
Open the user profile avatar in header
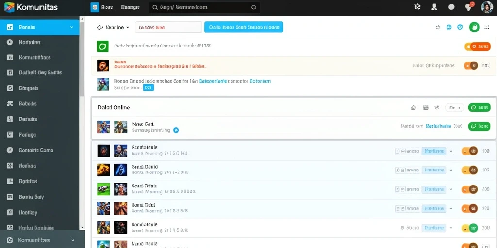[487, 7]
